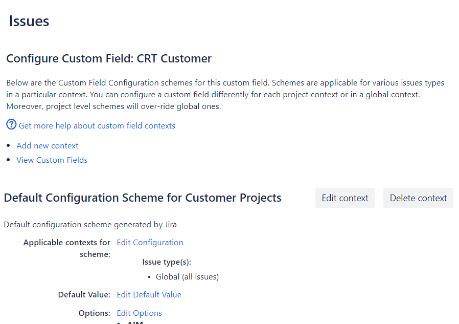
Task: Click the partially visible AIM option
Action: pos(135,322)
